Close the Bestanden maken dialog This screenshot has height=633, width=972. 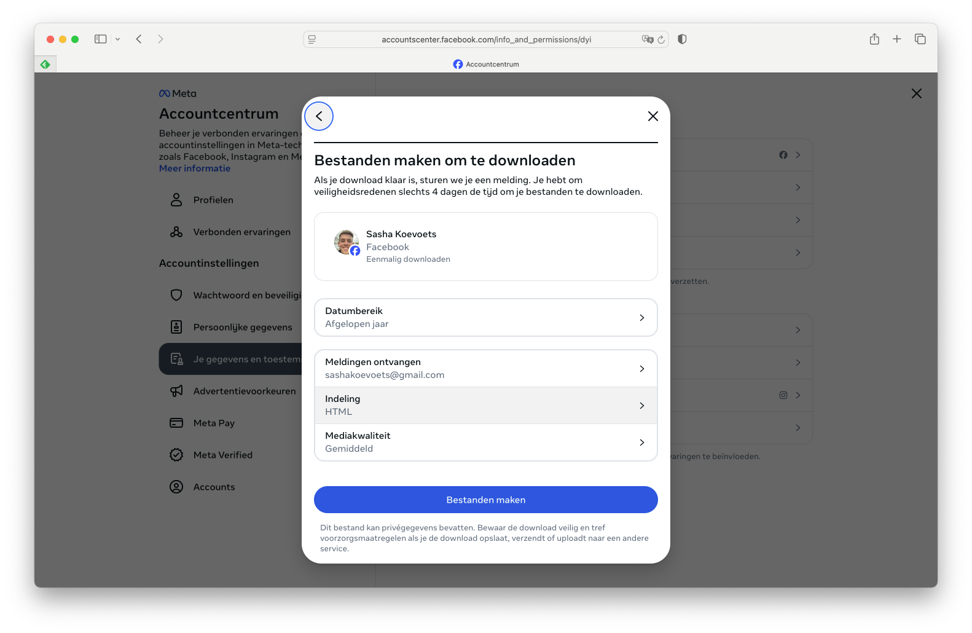[653, 116]
